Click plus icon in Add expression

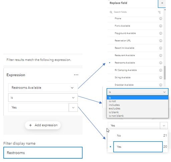(30, 125)
